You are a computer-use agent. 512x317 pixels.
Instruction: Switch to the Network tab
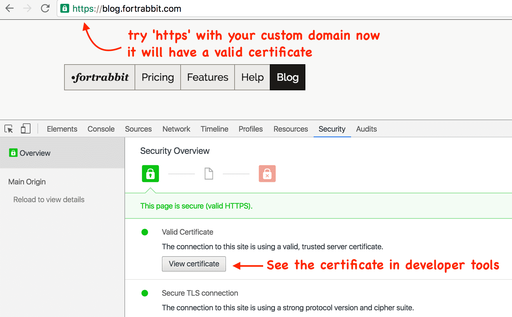[176, 129]
